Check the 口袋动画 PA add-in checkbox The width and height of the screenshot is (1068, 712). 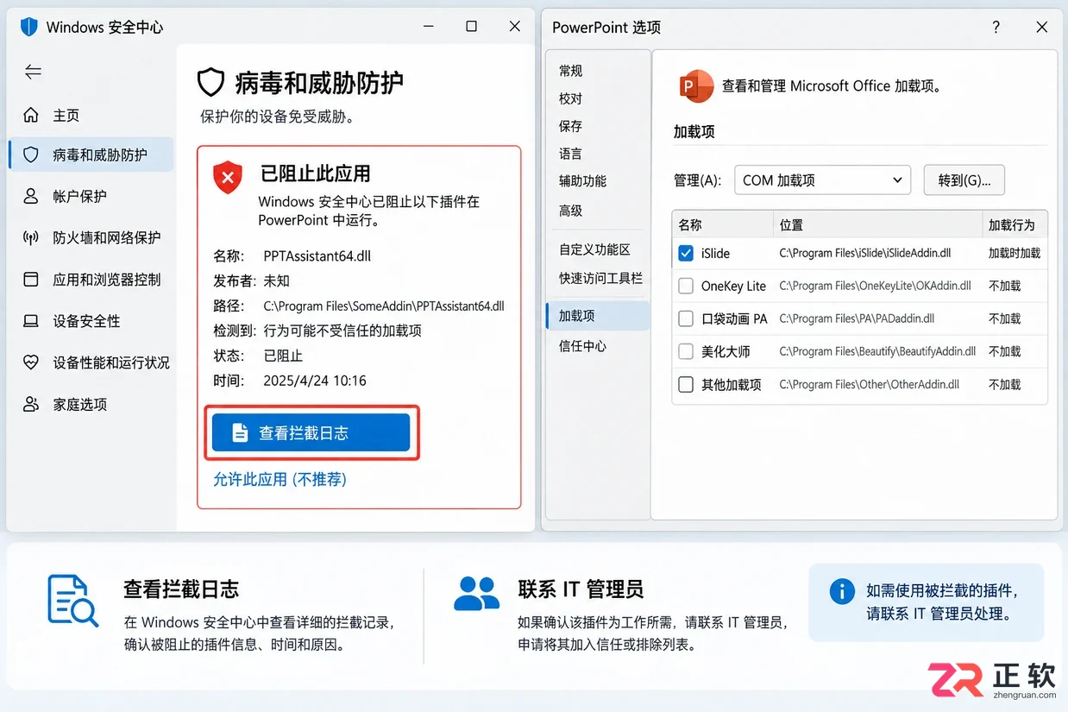tap(686, 318)
